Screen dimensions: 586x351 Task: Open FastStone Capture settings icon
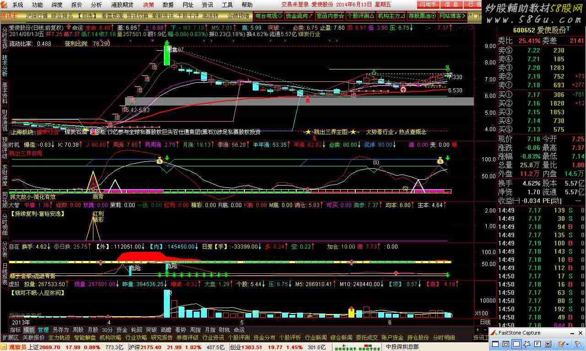pos(578,344)
